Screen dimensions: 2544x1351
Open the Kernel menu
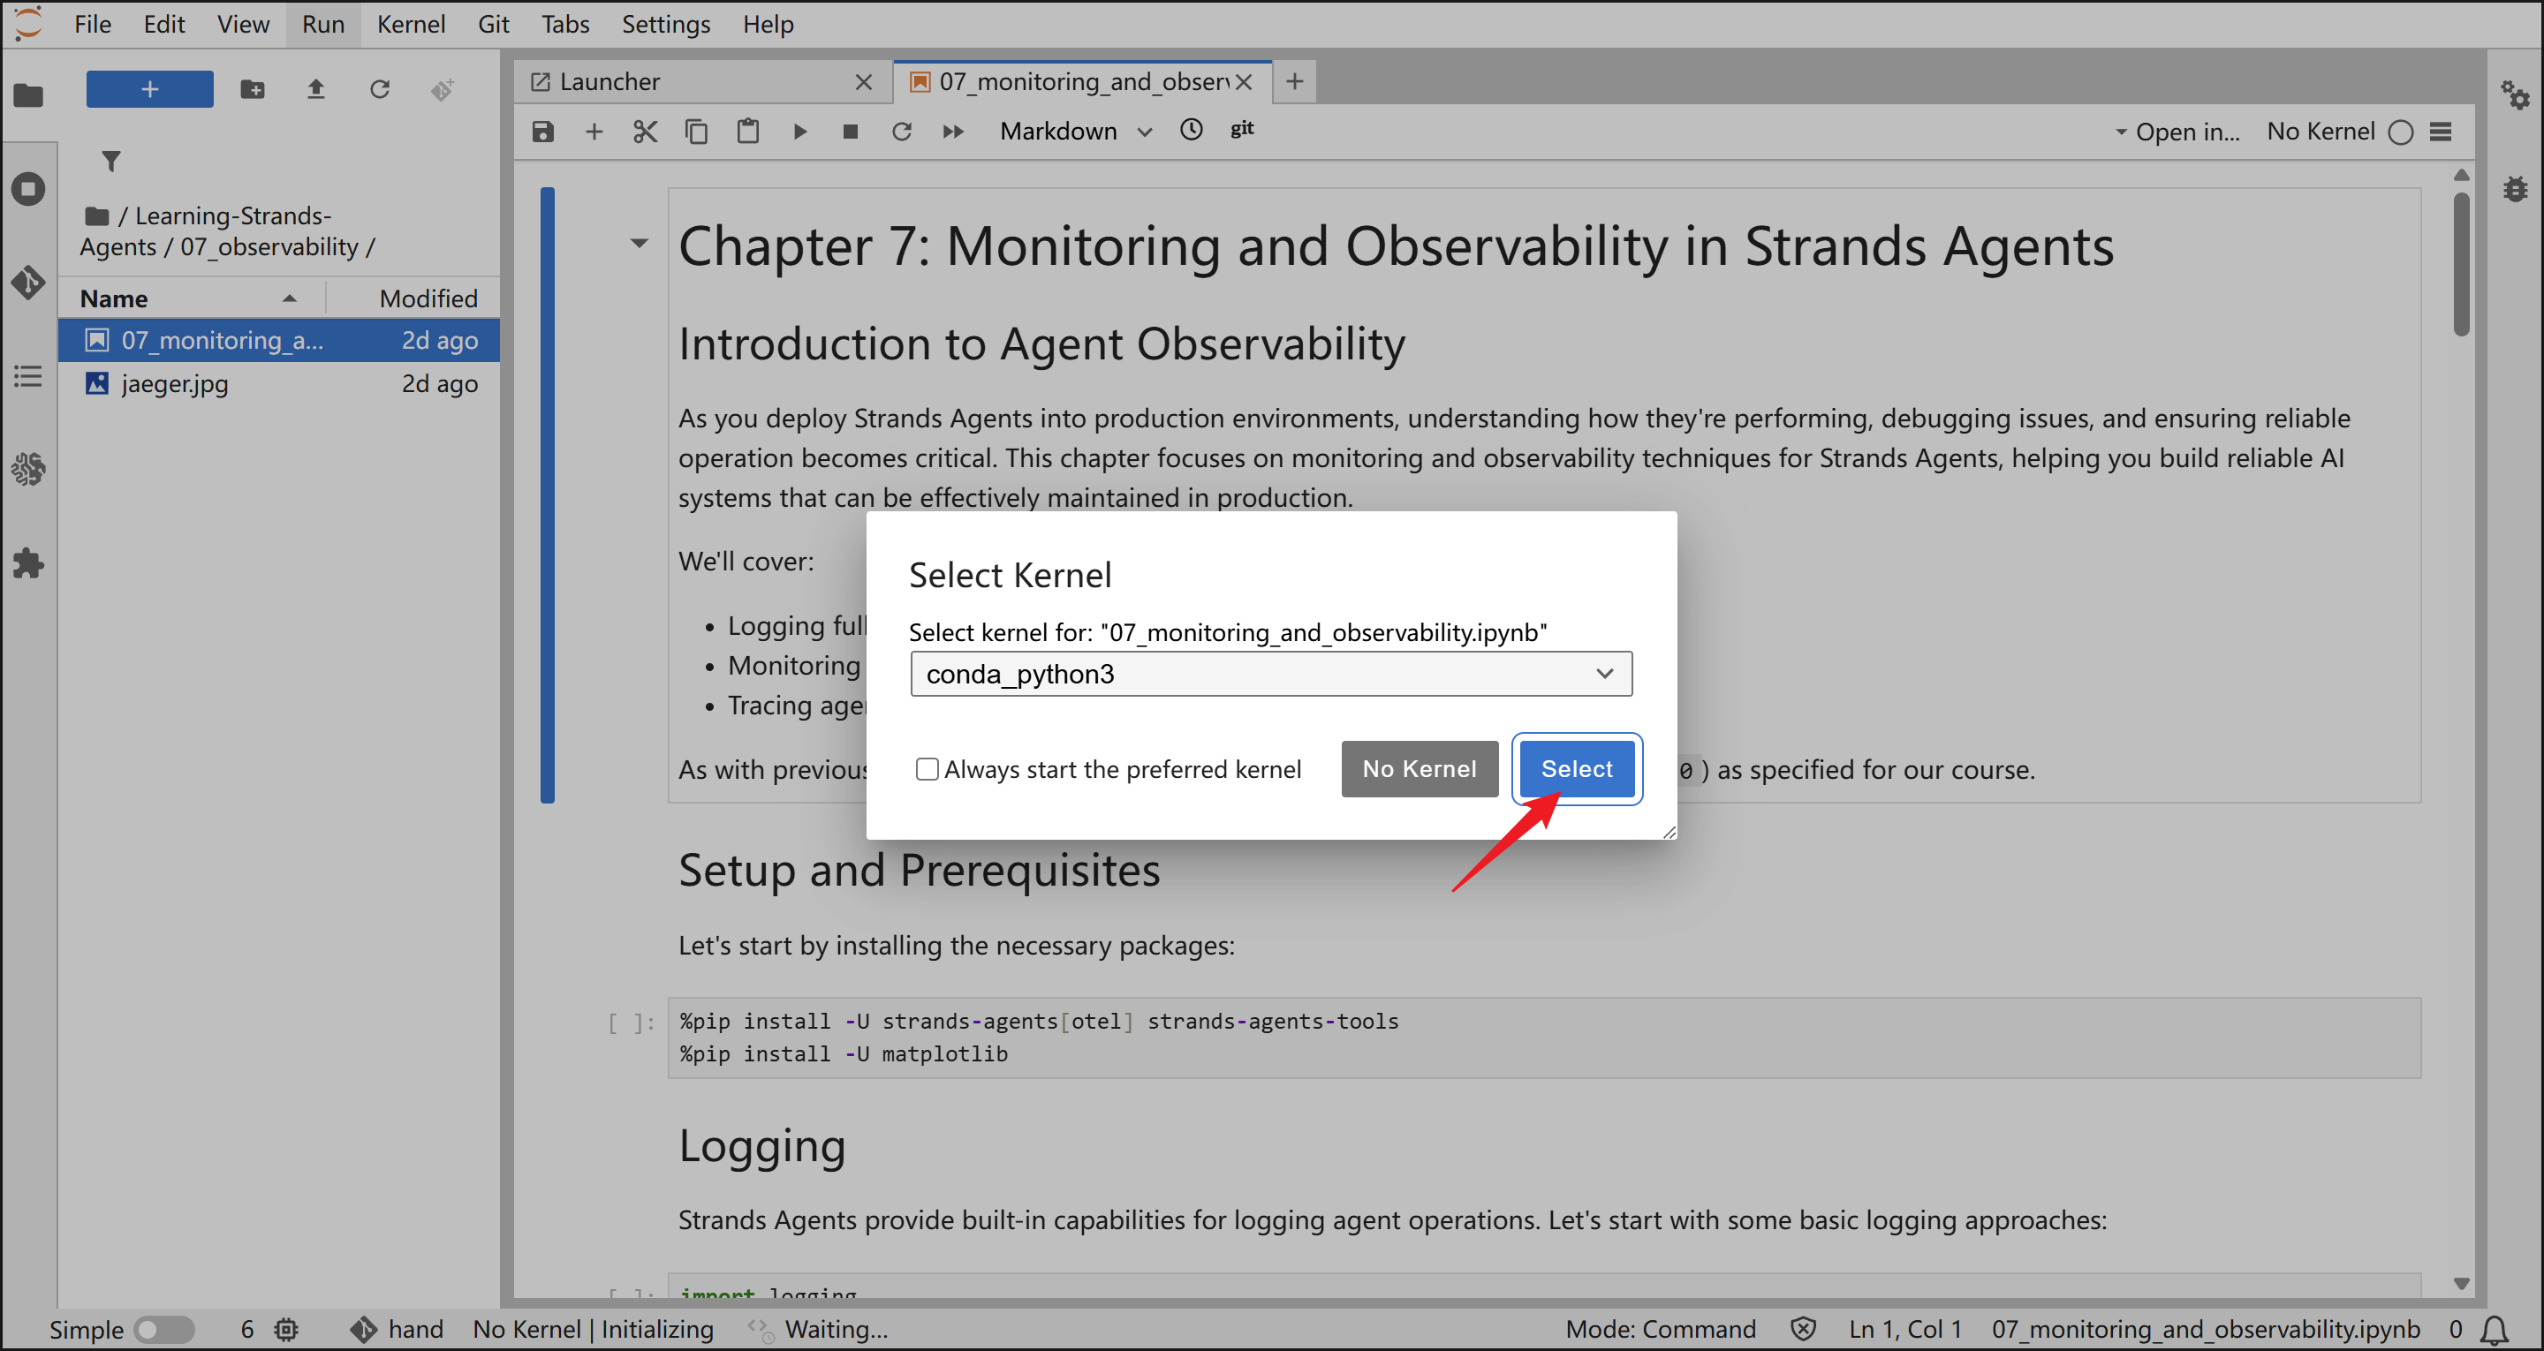tap(411, 24)
